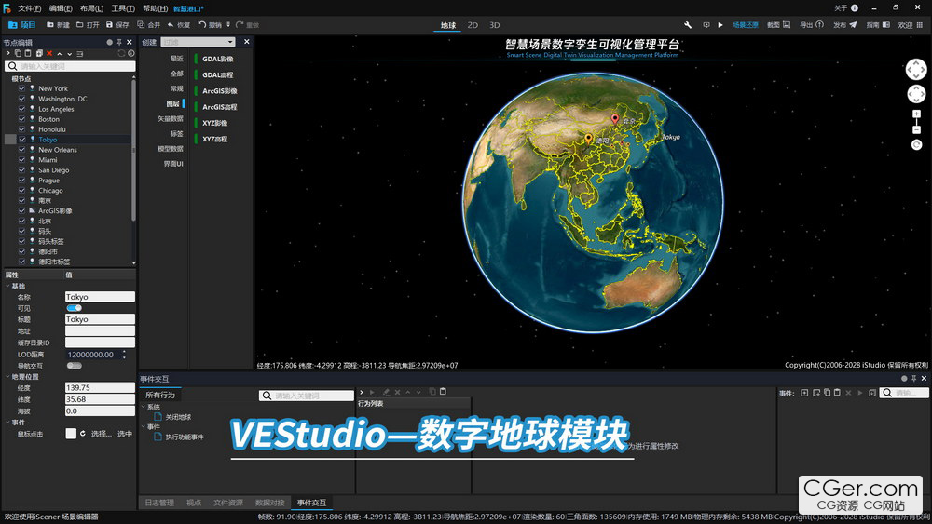Click the monitor preview icon
The height and width of the screenshot is (524, 932).
[x=706, y=25]
